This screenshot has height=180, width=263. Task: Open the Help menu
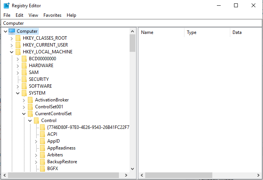coord(71,15)
